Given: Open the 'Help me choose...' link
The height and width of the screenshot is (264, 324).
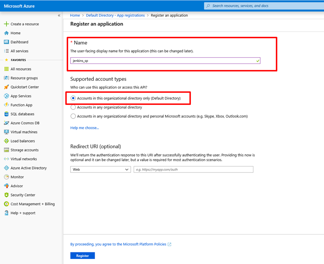Looking at the screenshot, I should click(85, 128).
